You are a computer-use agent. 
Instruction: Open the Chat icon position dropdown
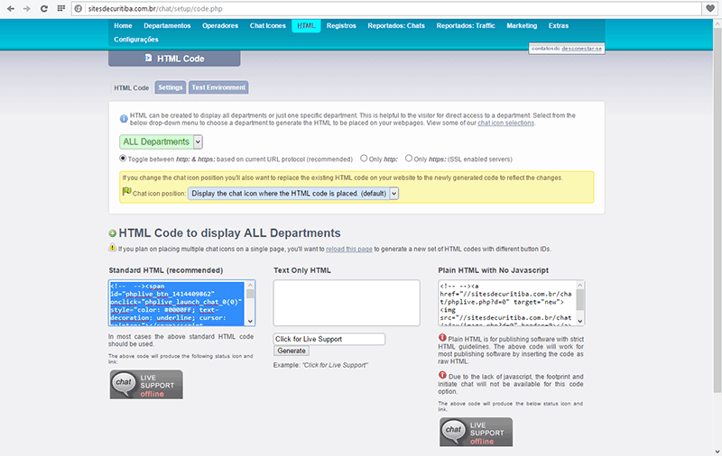[293, 194]
